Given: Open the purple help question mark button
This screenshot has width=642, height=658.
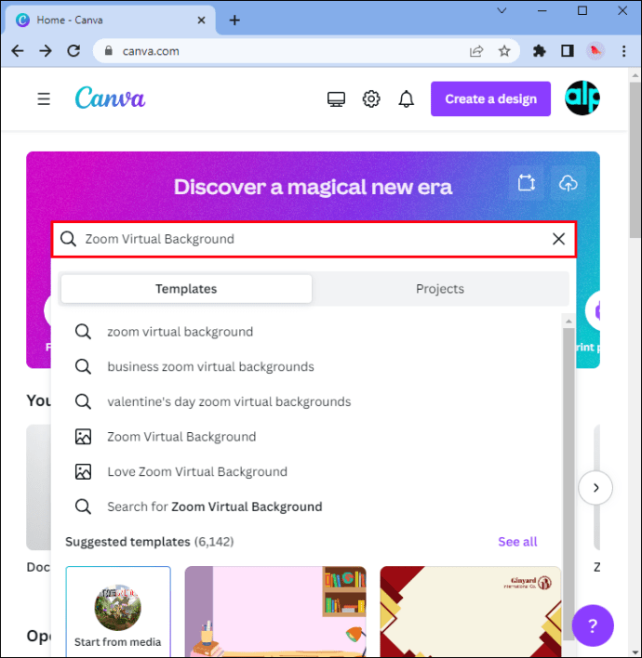Looking at the screenshot, I should tap(593, 625).
